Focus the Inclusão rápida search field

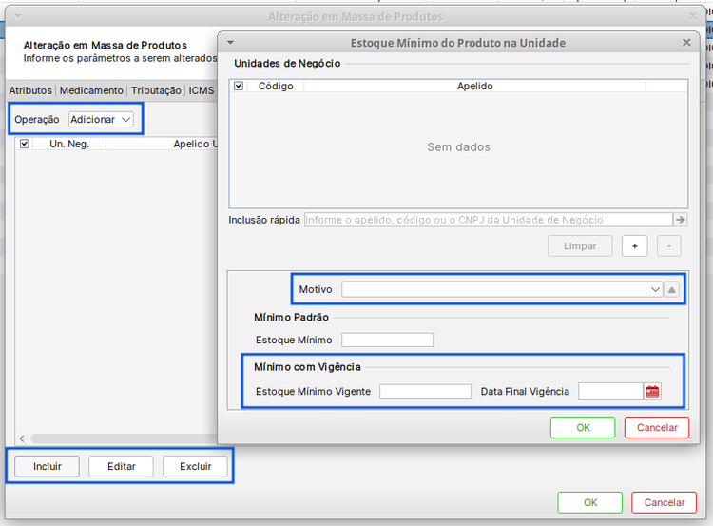tap(487, 220)
